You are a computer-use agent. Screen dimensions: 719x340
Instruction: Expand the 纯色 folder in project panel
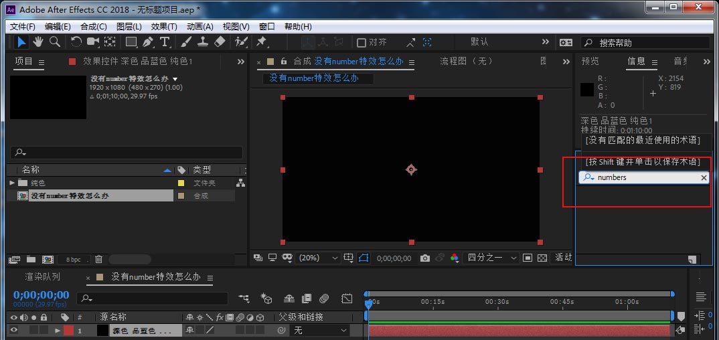[x=12, y=183]
